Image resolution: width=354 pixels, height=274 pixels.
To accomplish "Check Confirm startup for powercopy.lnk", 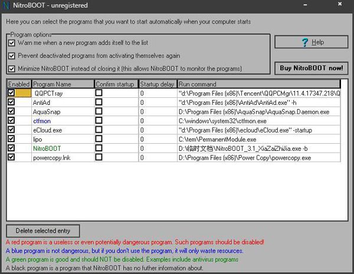I will coord(99,157).
